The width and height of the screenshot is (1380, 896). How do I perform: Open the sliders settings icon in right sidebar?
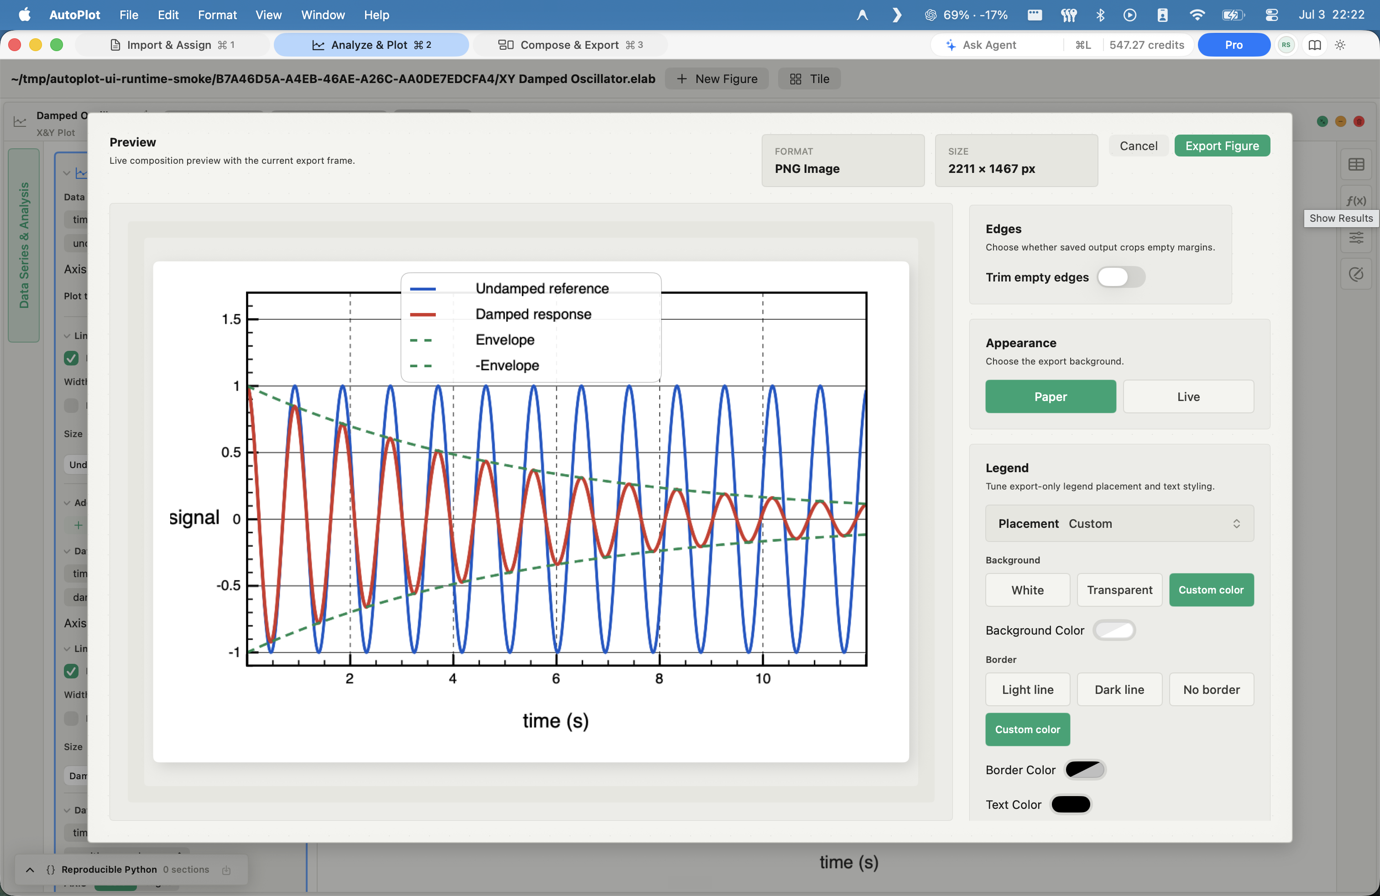(1356, 238)
